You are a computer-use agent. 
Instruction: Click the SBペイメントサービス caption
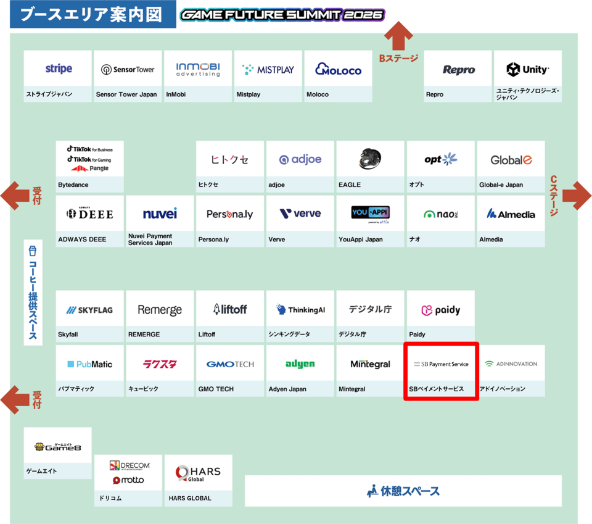tap(437, 388)
